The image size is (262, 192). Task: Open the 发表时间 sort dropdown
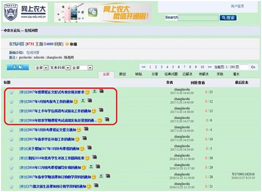(x=60, y=67)
